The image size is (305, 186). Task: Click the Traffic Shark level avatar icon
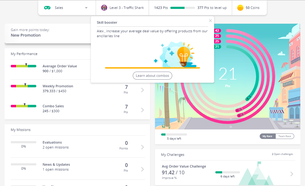pyautogui.click(x=104, y=8)
